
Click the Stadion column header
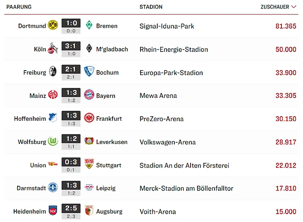click(151, 7)
